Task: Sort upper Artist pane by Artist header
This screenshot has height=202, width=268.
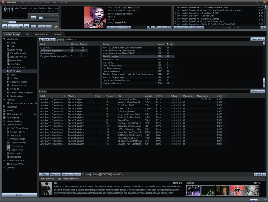Action: point(54,44)
